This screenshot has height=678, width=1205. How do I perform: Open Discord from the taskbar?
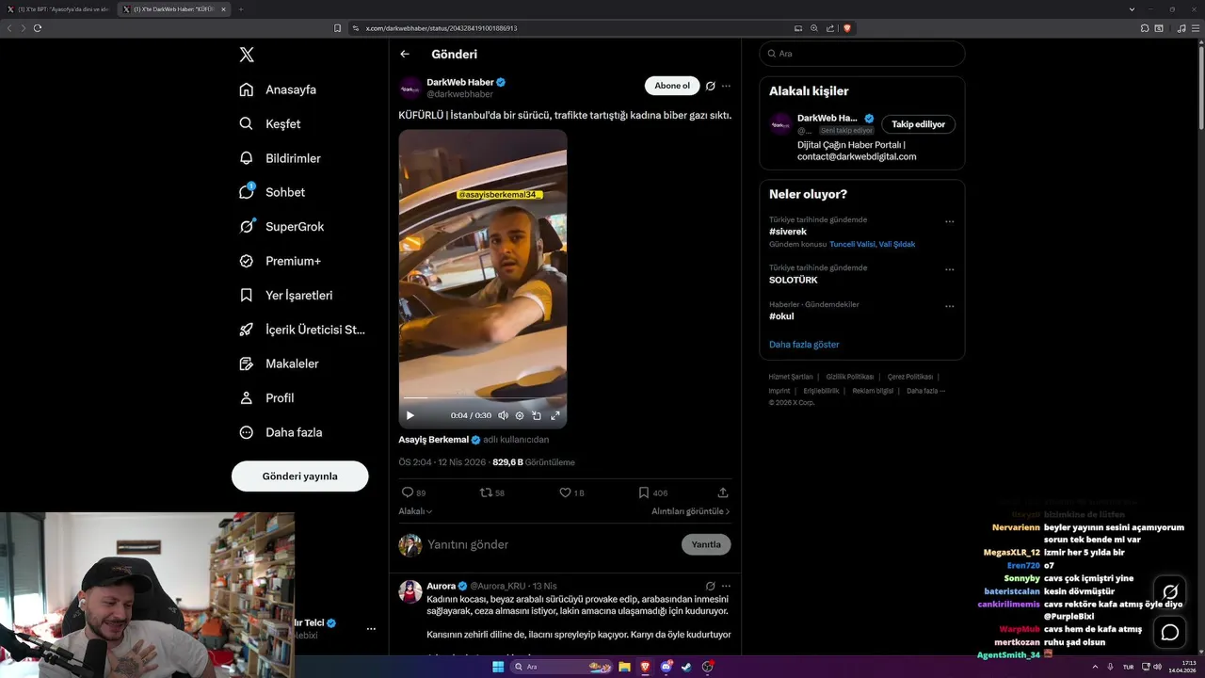(x=667, y=667)
